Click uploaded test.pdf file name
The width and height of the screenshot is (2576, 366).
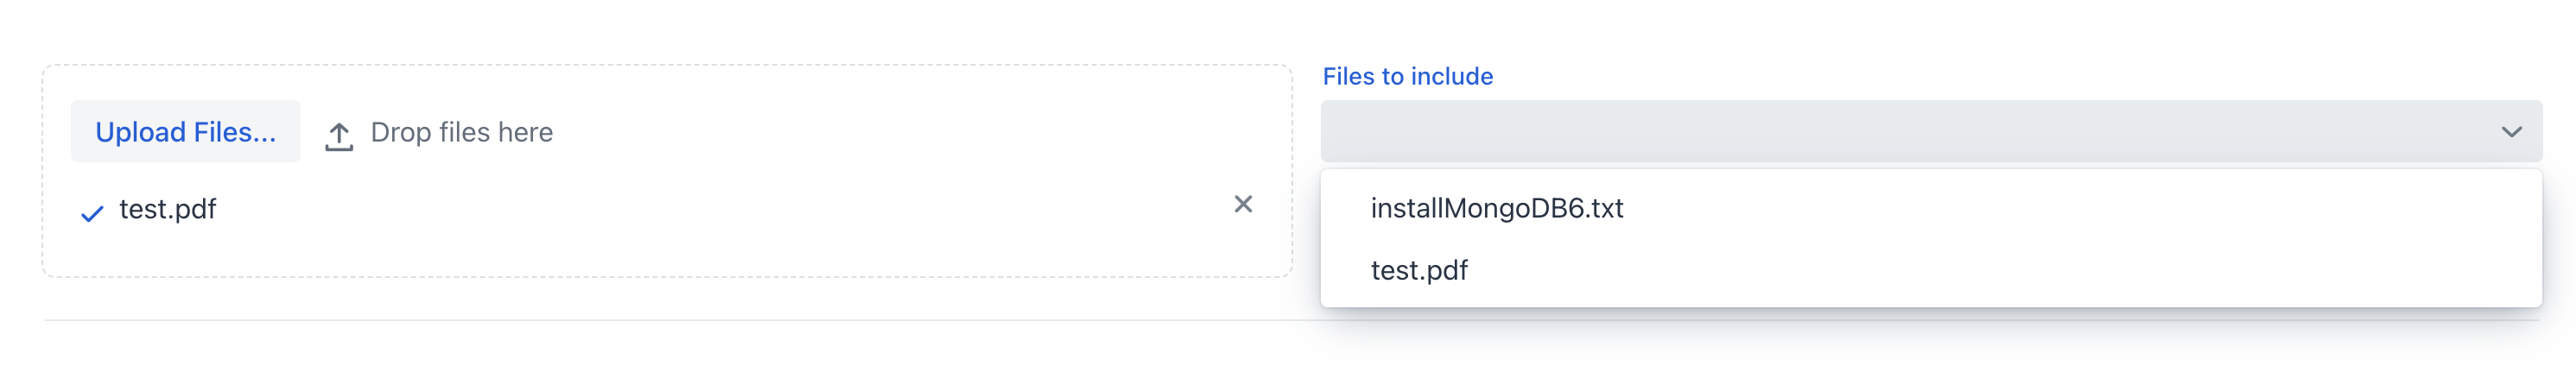(x=167, y=209)
